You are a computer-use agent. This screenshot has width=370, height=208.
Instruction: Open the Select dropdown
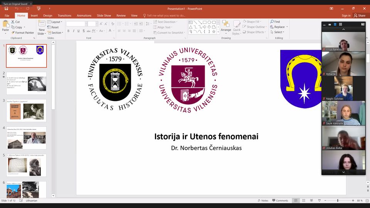point(277,32)
